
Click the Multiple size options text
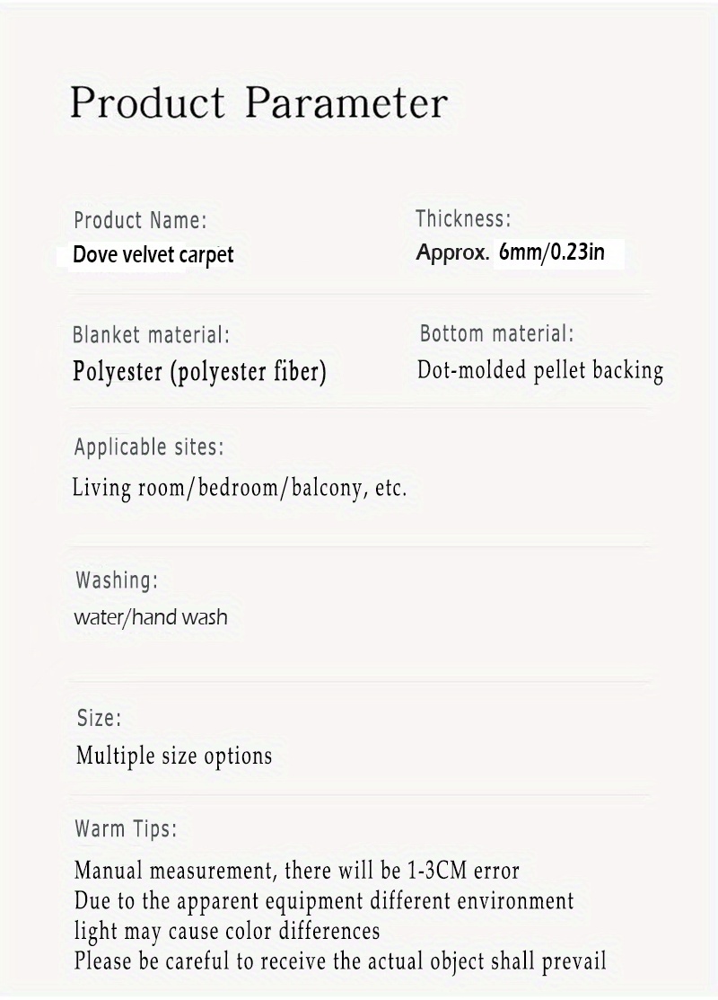(x=174, y=756)
